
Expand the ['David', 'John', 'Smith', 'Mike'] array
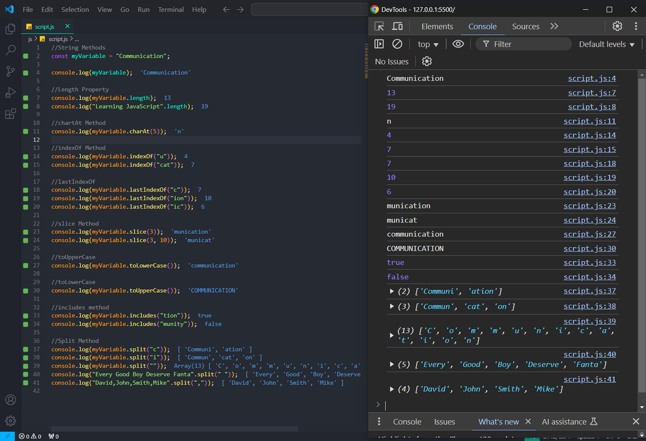(x=392, y=389)
